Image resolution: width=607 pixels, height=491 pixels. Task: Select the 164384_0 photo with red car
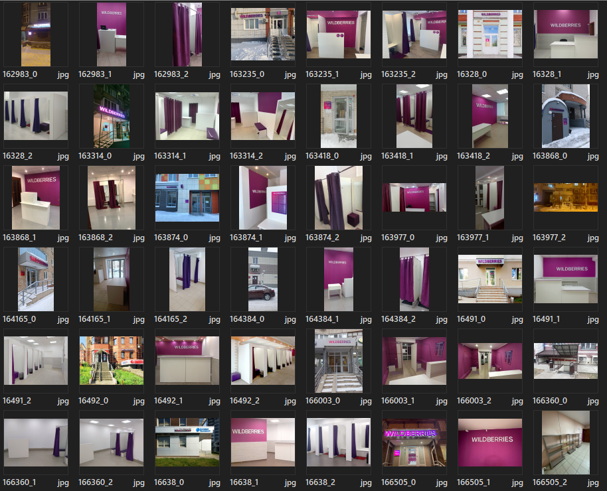coord(263,279)
